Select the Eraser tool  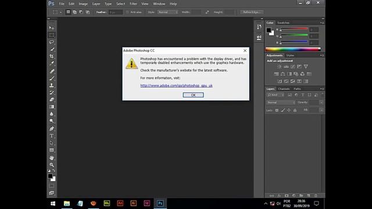52,99
